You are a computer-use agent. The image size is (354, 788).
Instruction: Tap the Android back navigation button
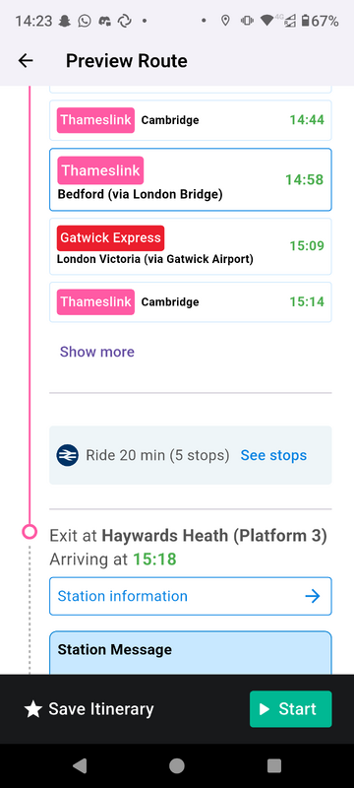[x=80, y=765]
